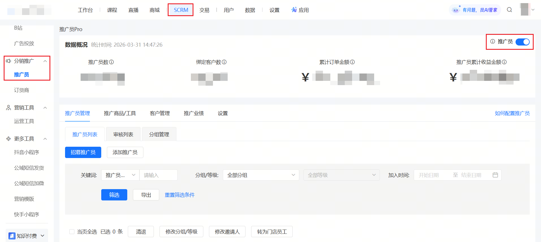Screen dimensions: 541x242
Task: Open 抖音小程序 in the sidebar
Action: 27,152
